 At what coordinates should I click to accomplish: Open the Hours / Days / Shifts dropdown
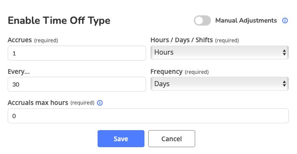[x=219, y=52]
